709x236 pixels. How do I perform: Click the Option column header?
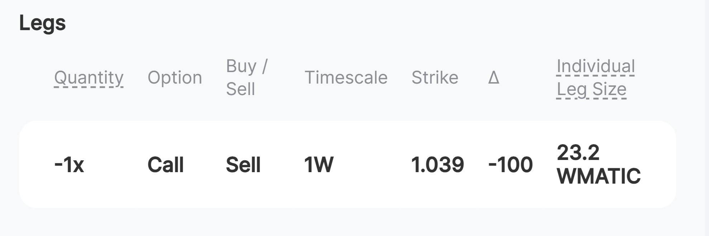[175, 77]
